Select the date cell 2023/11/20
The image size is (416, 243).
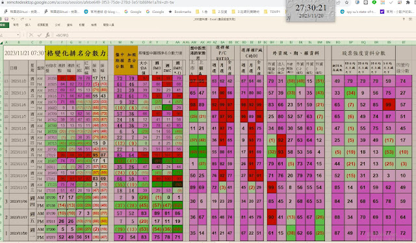19,233
